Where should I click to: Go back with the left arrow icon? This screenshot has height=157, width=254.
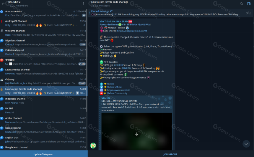pos(3,4)
